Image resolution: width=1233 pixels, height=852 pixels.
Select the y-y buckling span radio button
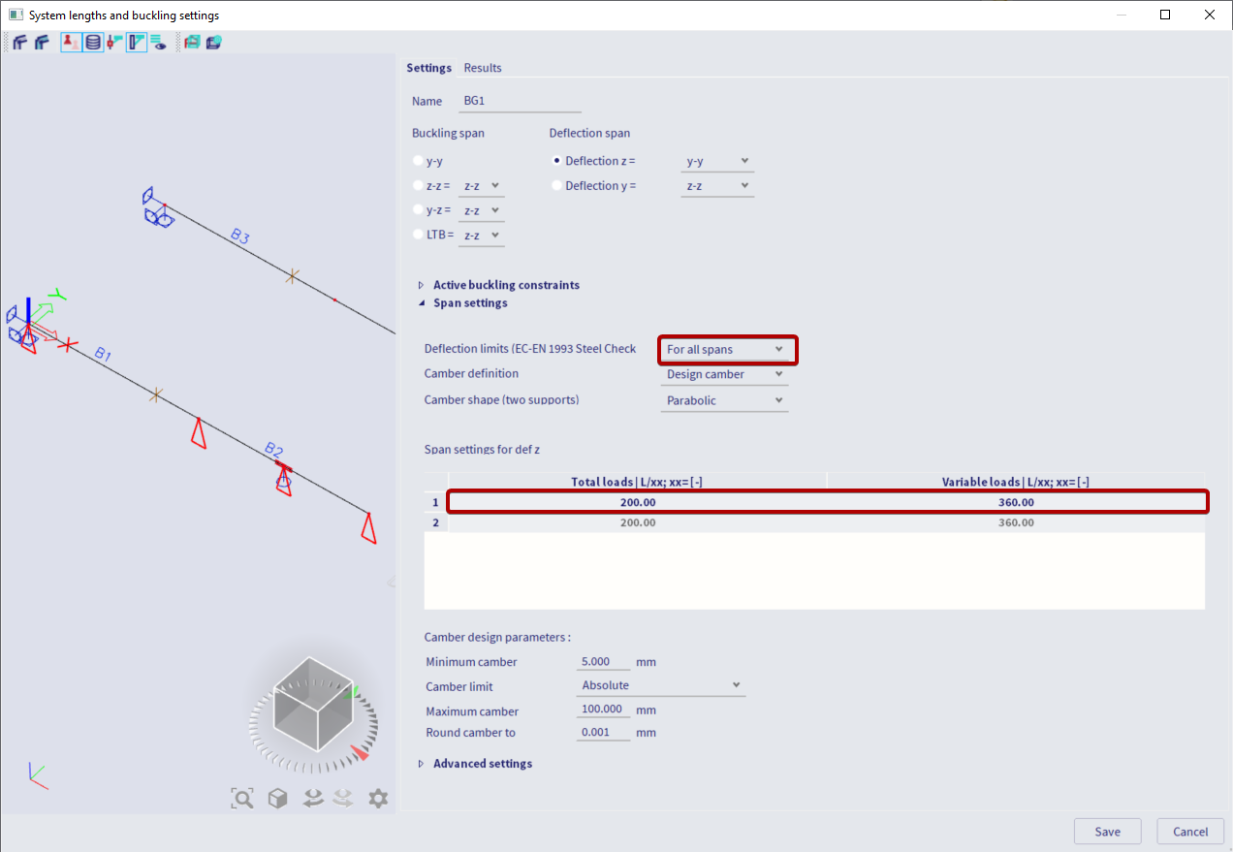tap(417, 160)
